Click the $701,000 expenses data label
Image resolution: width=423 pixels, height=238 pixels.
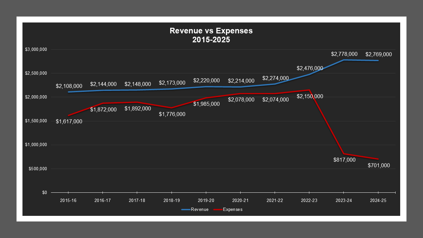(379, 165)
